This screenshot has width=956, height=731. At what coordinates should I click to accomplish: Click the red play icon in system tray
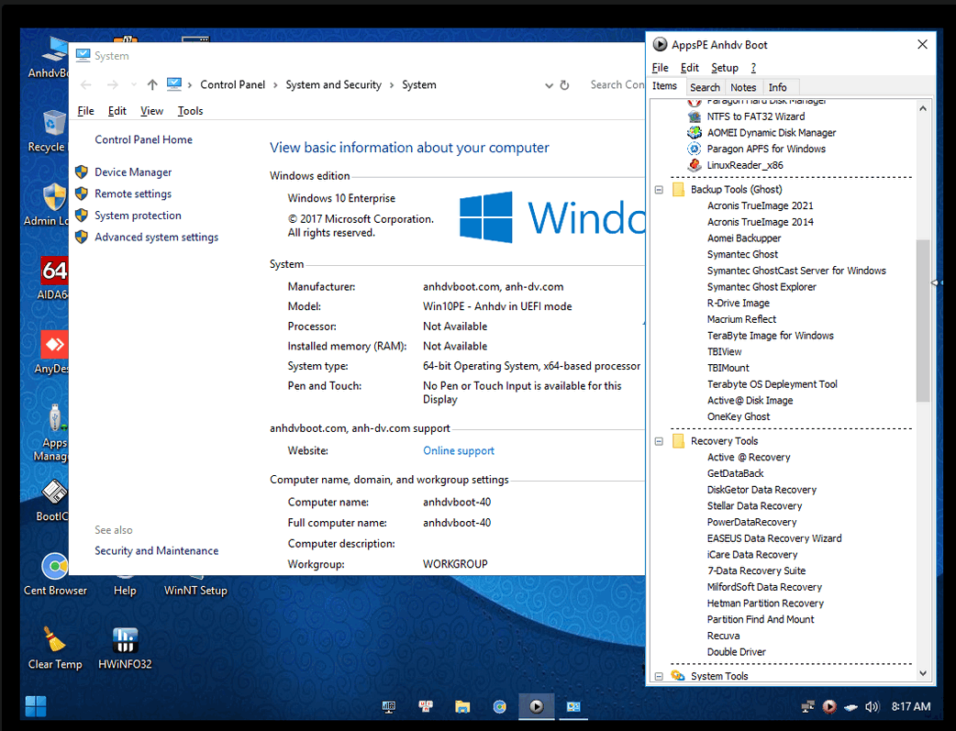point(829,706)
